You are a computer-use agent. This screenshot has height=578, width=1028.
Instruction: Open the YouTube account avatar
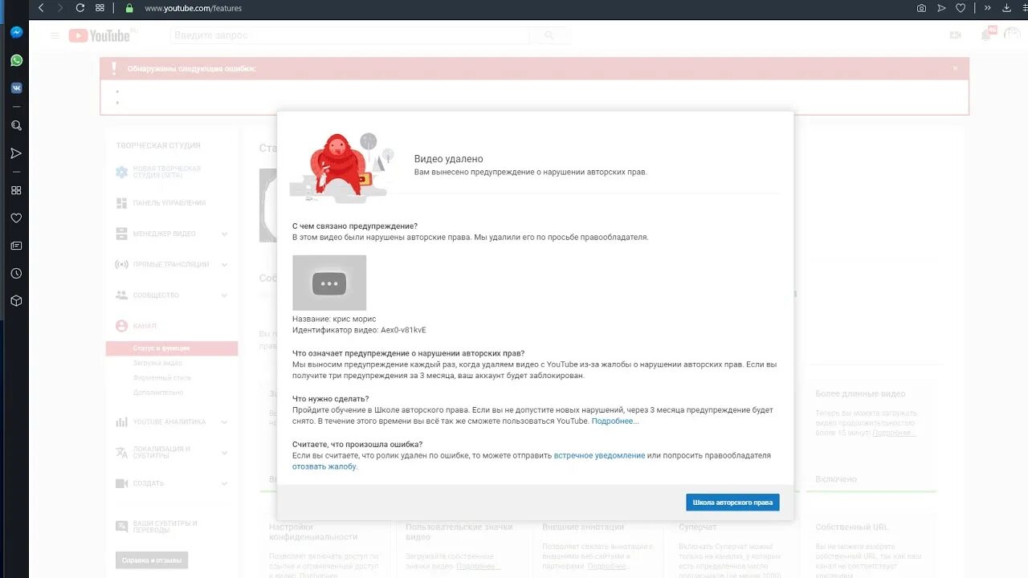(1014, 35)
